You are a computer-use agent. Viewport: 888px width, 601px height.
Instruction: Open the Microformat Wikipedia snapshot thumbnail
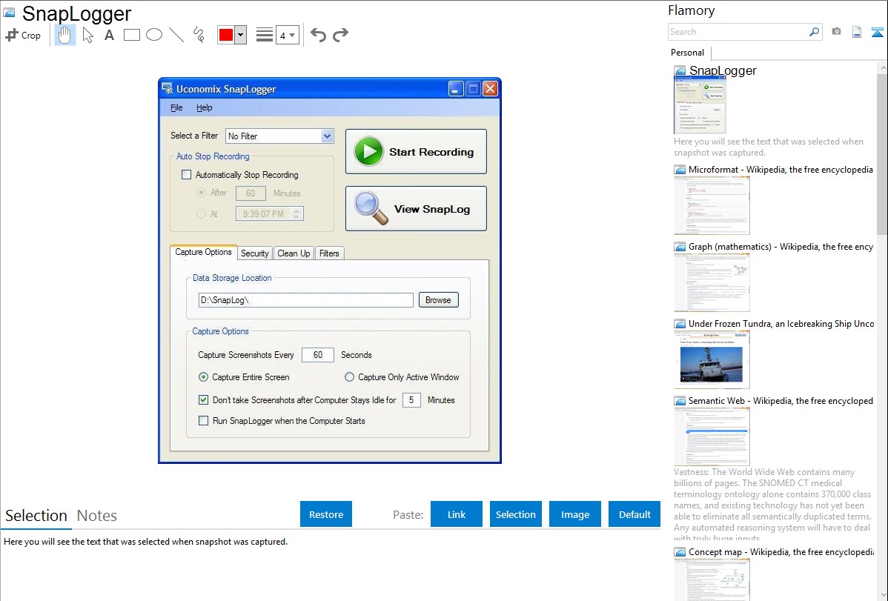pyautogui.click(x=712, y=205)
